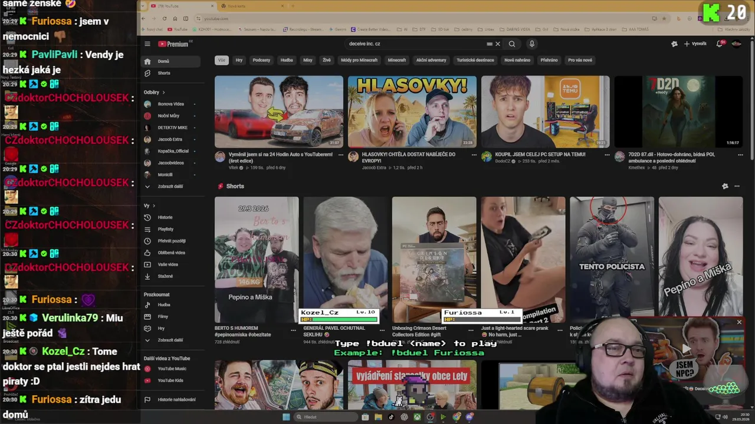Open the Monicili subscription channel

170,174
